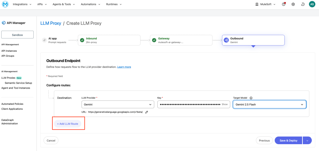
Task: Show the hidden API key
Action: coord(225,104)
